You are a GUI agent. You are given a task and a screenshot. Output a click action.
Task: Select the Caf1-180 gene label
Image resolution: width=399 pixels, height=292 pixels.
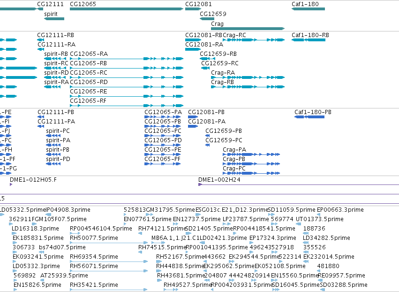point(305,4)
